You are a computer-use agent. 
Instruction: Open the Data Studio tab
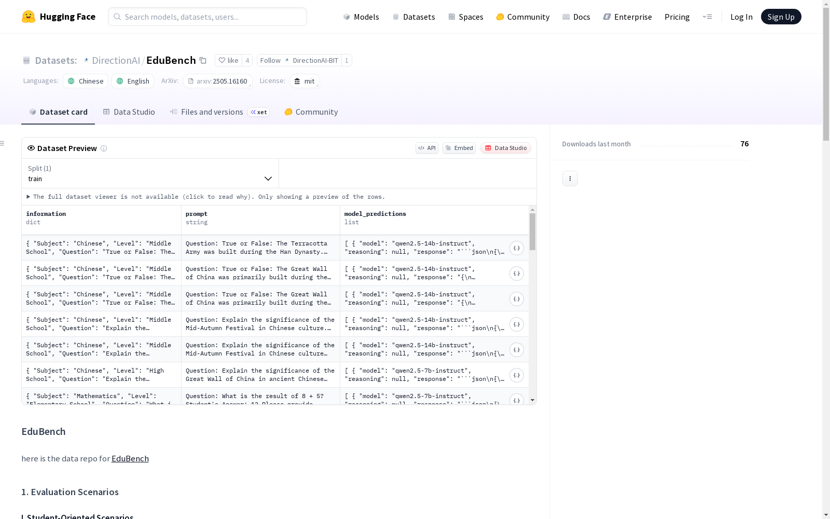pos(129,112)
